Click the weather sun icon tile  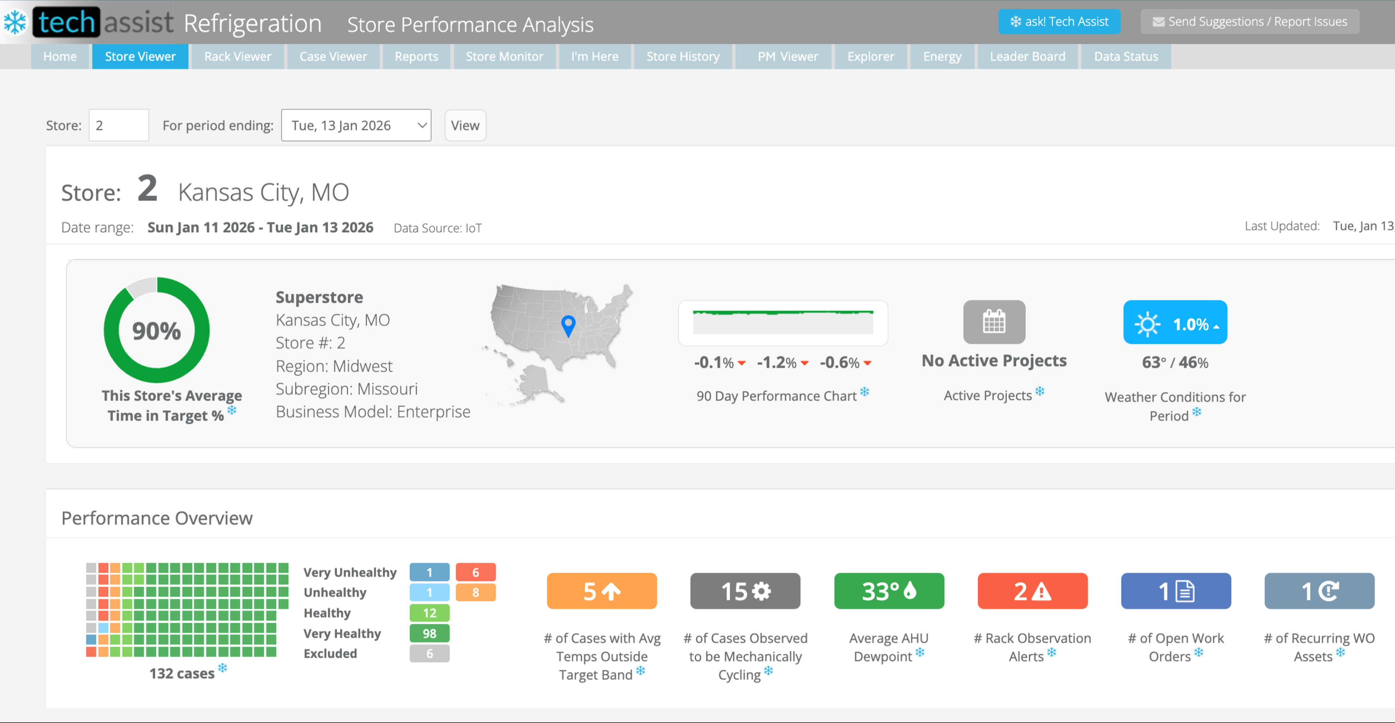point(1174,322)
